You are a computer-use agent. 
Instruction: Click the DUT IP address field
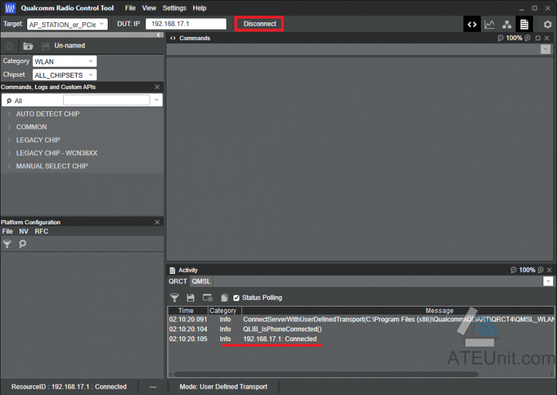tap(186, 23)
